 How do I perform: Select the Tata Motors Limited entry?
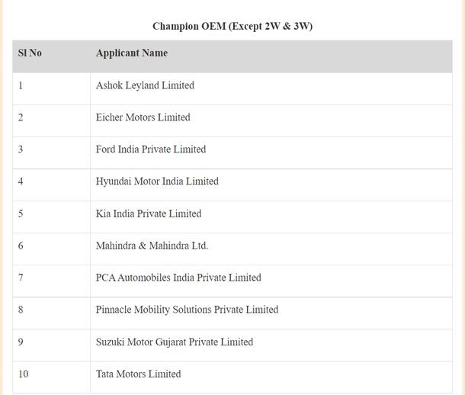point(139,374)
